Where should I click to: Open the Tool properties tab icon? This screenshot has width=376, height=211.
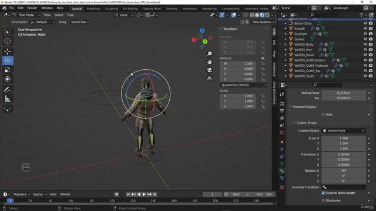click(282, 94)
